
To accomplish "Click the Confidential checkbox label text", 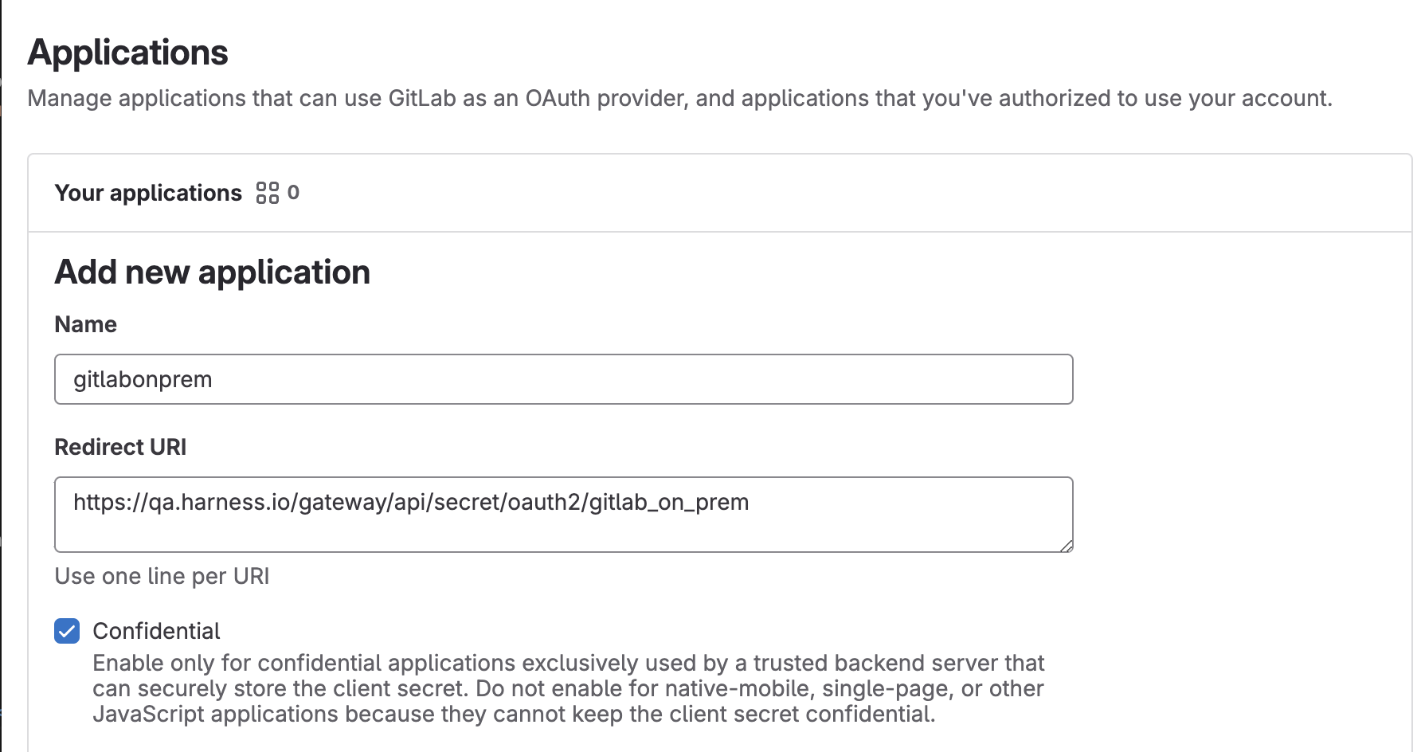I will (156, 631).
